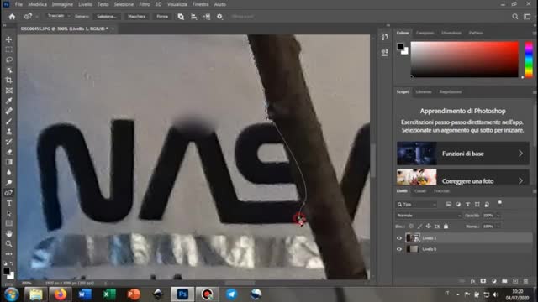
Task: Open the Edit Toolbar three-dots button
Action: (x=9, y=254)
